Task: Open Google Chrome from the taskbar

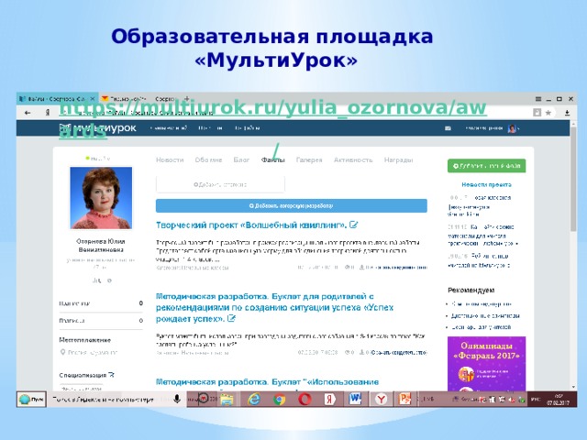Action: (x=279, y=400)
